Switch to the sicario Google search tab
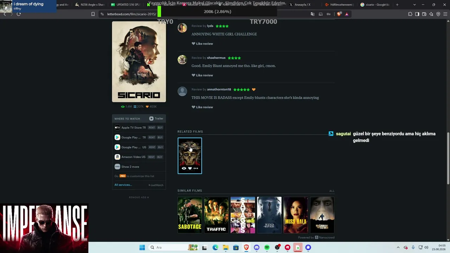Viewport: 450px width, 253px height. tap(375, 5)
